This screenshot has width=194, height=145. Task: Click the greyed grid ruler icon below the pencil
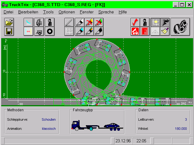[69, 31]
